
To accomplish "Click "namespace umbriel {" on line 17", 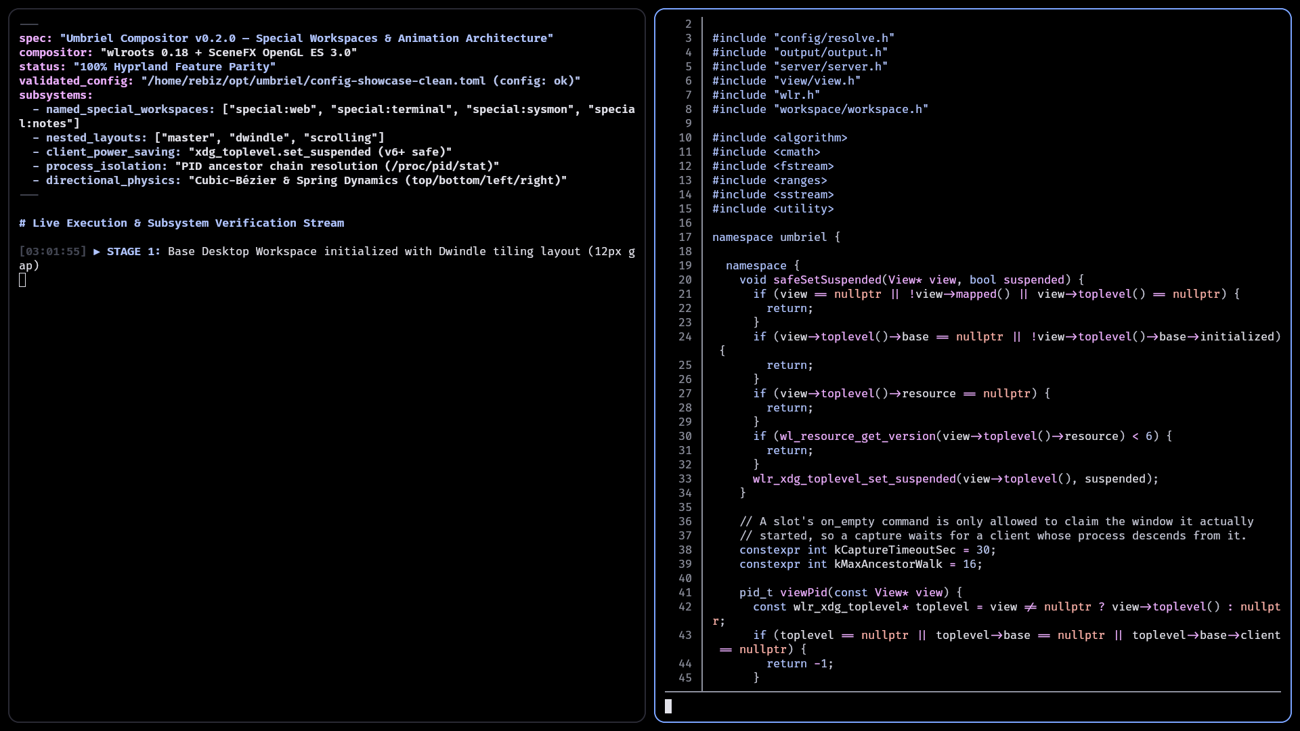I will [x=776, y=238].
